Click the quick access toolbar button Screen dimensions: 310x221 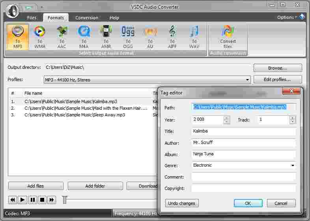pos(28,7)
